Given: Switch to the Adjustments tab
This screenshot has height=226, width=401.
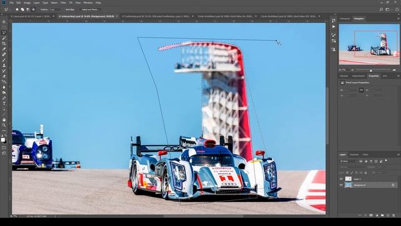Looking at the screenshot, I should 358,76.
